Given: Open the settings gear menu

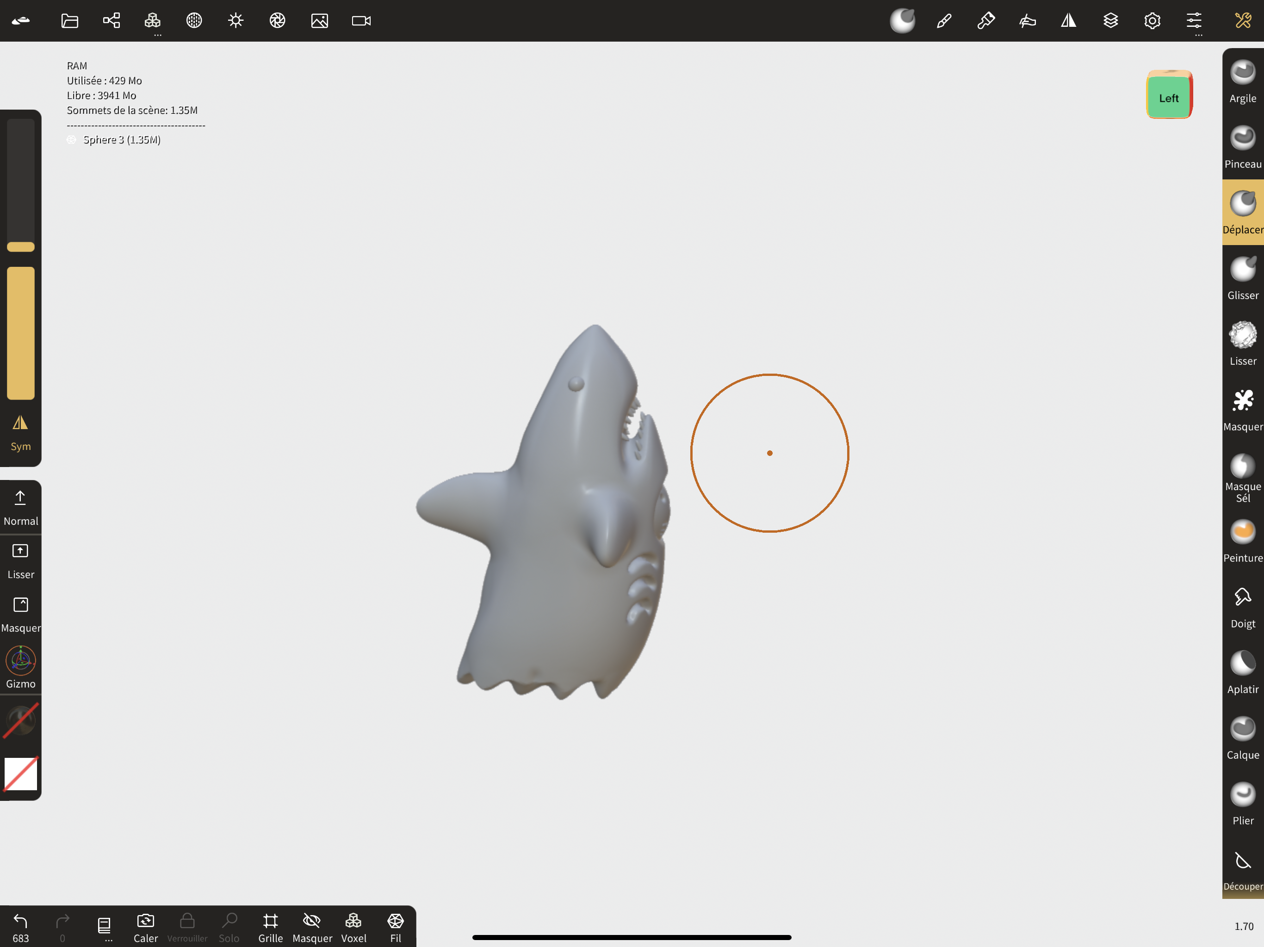Looking at the screenshot, I should [x=1152, y=20].
